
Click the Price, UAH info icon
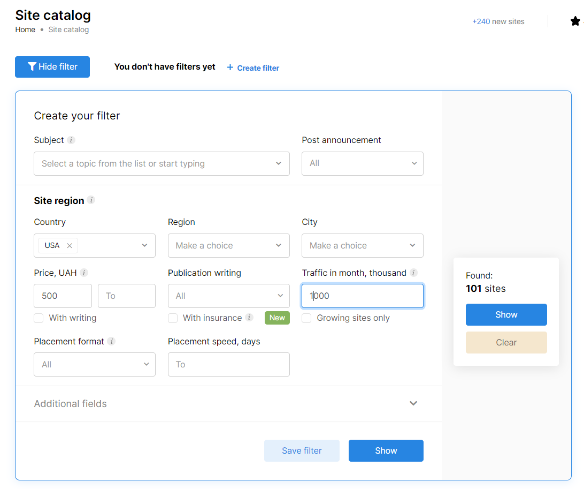[84, 273]
